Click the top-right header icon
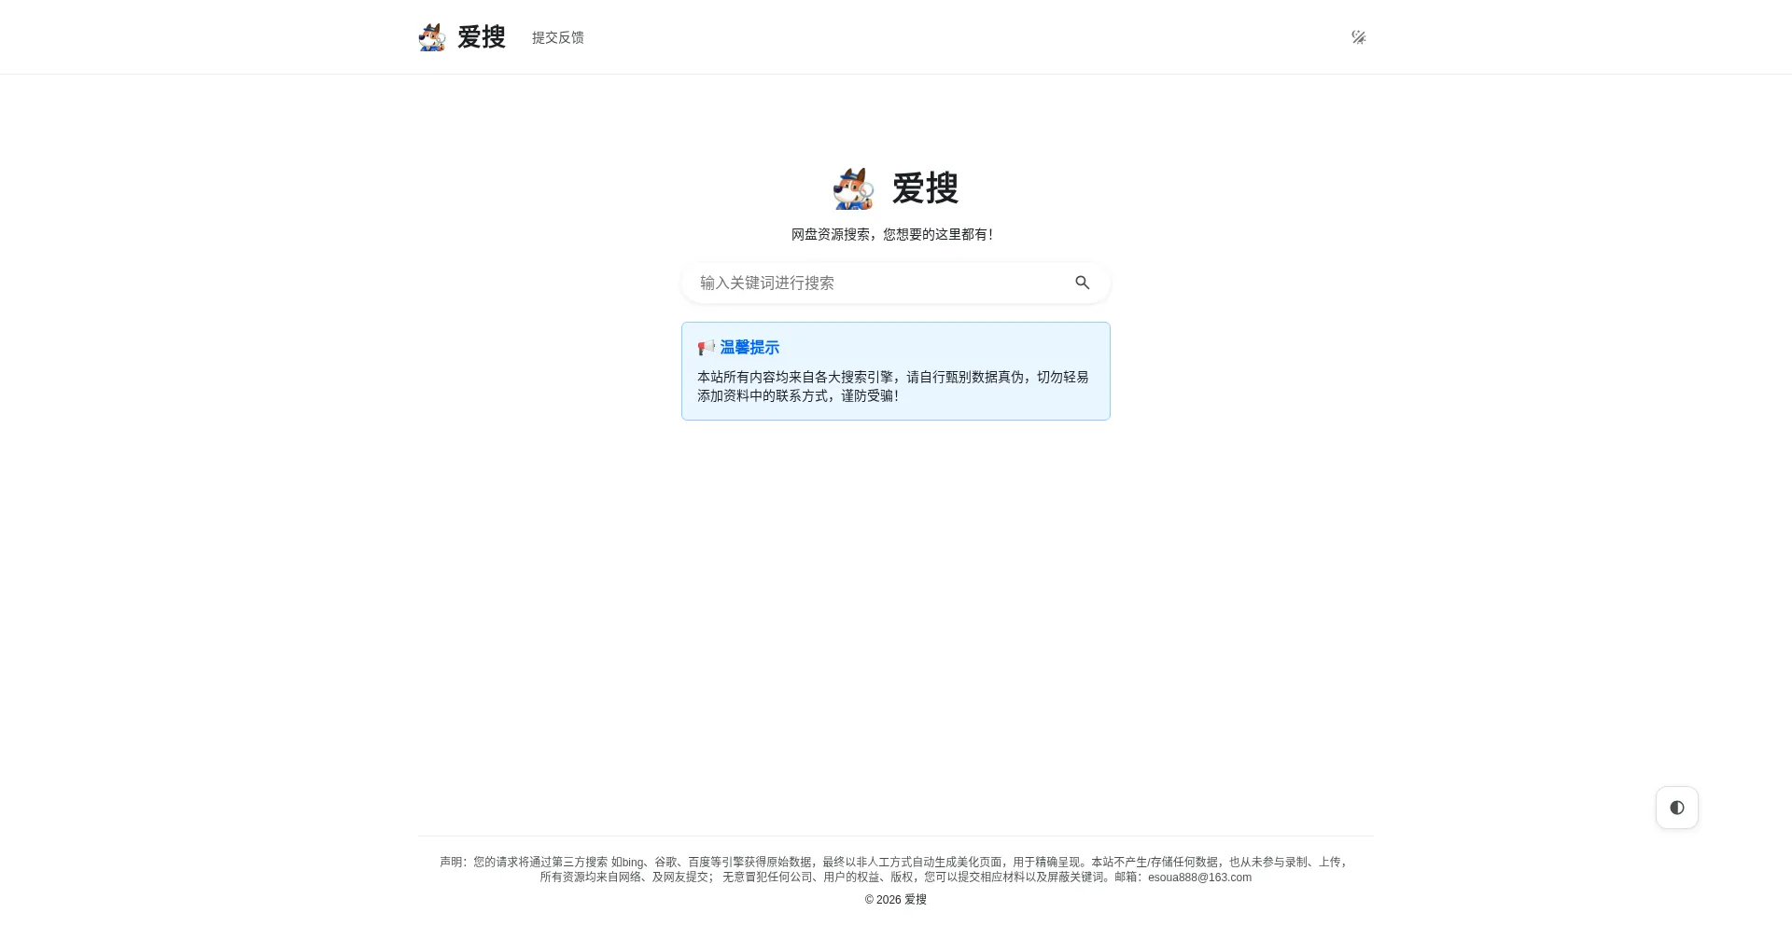The image size is (1792, 926). [x=1359, y=37]
